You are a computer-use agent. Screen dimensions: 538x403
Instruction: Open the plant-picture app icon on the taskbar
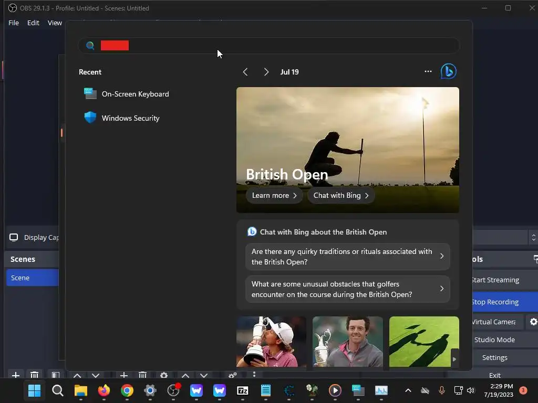312,390
